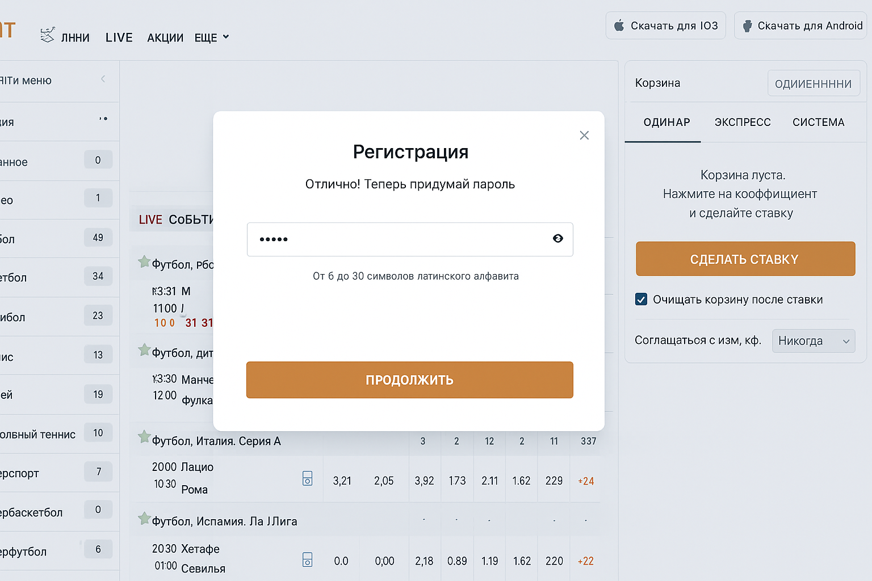
Task: Expand the ЕЩЕ menu chevron
Action: (227, 37)
